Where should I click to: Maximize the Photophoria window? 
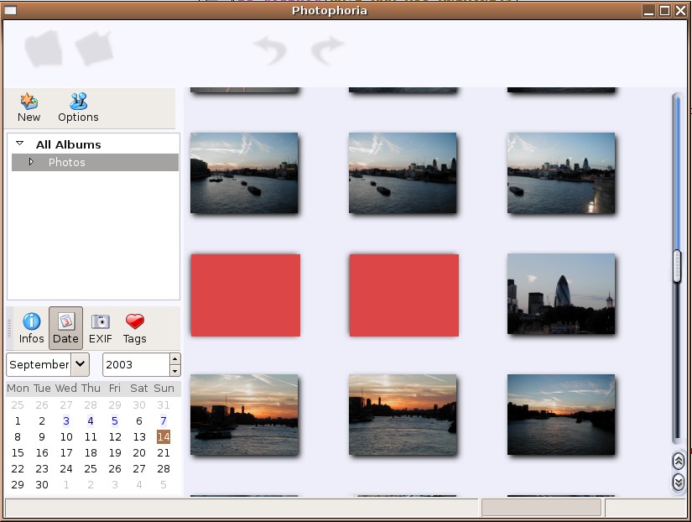tap(664, 10)
